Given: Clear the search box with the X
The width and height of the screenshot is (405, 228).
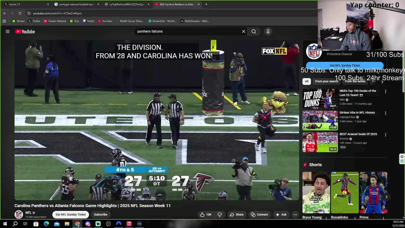Looking at the screenshot, I should click(244, 31).
